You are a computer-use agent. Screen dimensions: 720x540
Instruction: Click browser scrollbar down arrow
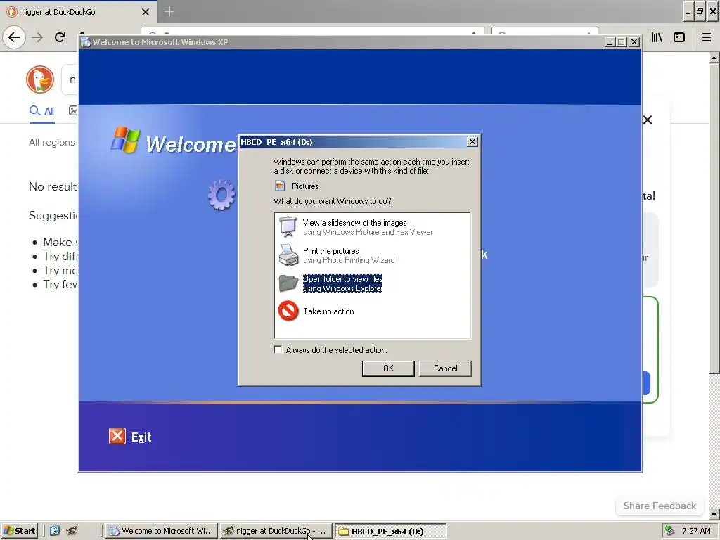(x=714, y=514)
